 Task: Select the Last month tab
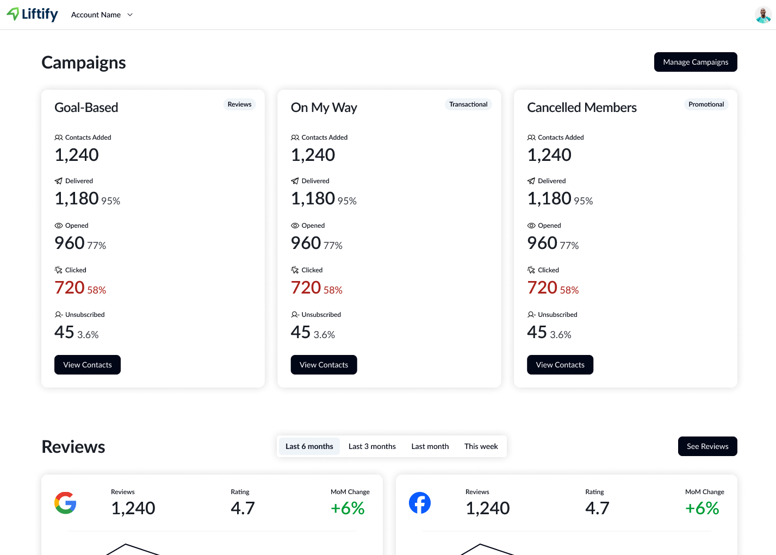click(430, 446)
